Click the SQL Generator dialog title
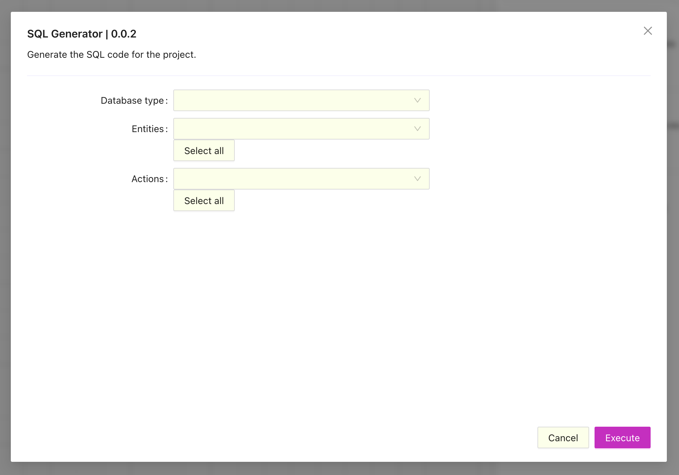The image size is (679, 475). pos(82,33)
